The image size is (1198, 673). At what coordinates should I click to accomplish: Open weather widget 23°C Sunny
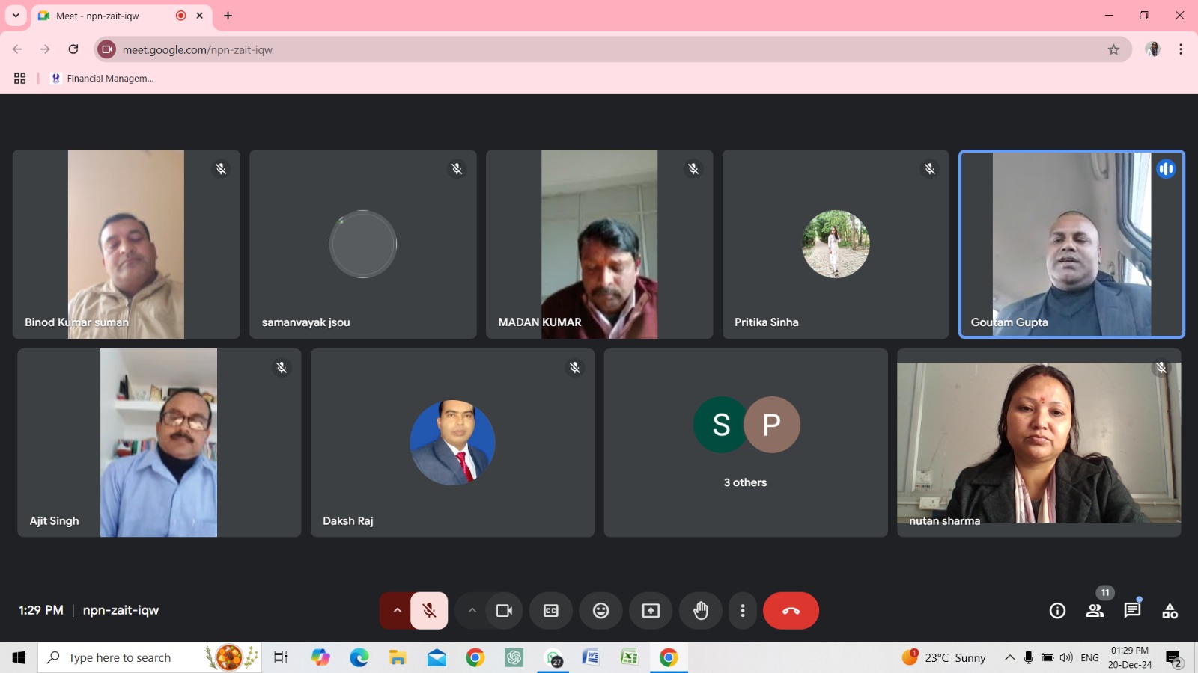944,657
